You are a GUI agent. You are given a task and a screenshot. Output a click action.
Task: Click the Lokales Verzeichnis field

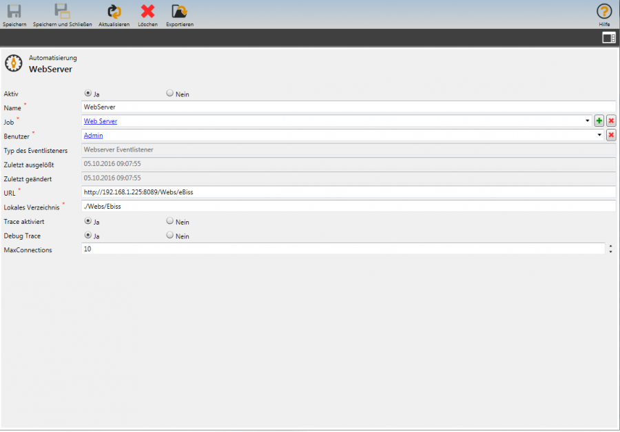[349, 206]
